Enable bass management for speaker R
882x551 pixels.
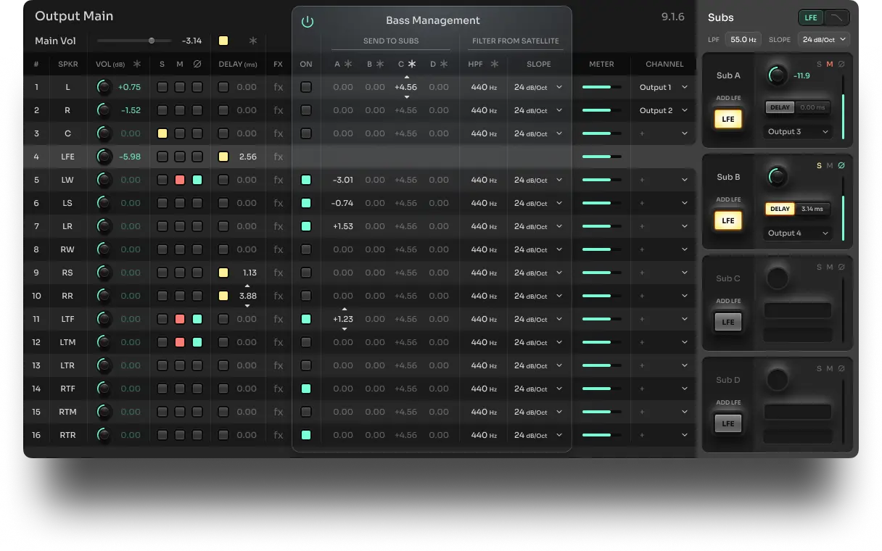(x=306, y=110)
